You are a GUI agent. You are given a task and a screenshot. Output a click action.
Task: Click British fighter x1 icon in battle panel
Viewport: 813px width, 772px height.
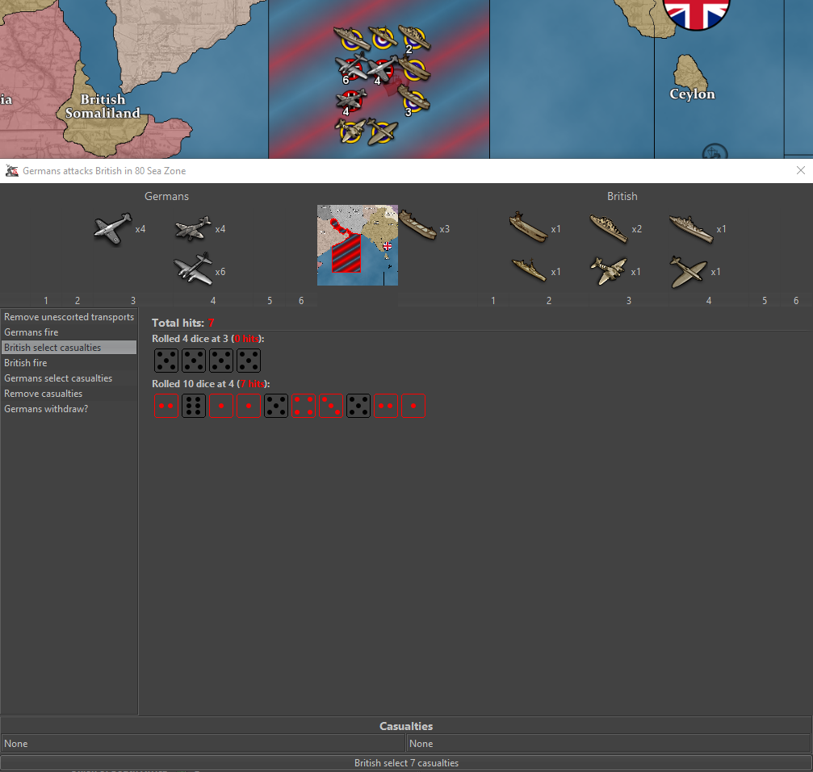tap(689, 272)
